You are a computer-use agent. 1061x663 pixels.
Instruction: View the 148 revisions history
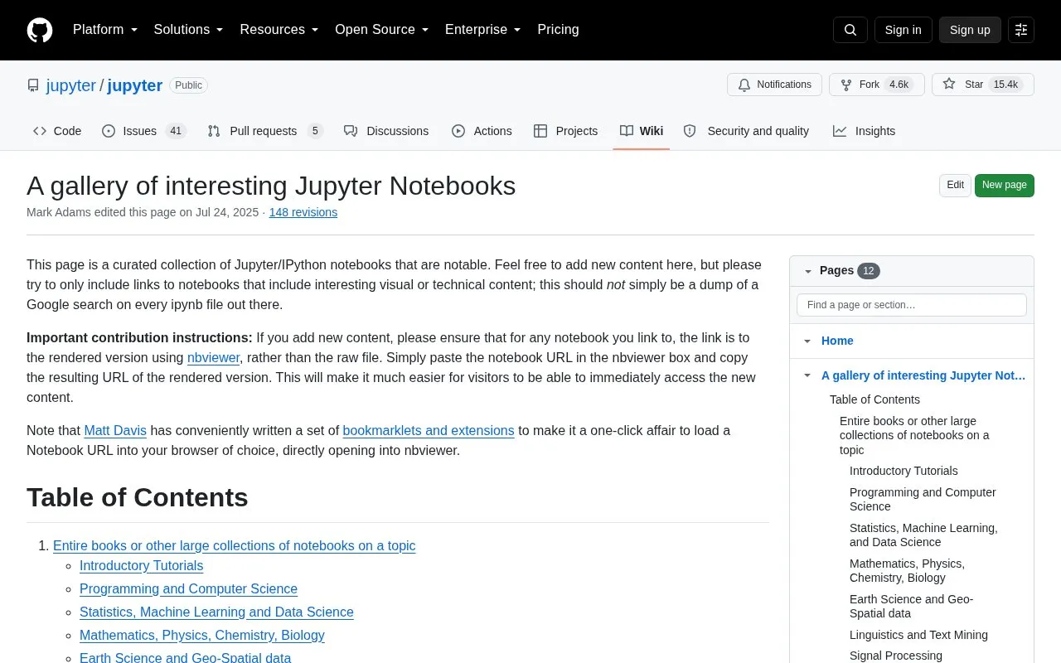point(303,212)
